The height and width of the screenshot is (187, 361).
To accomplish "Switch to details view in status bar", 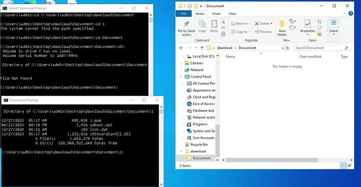I will (343, 165).
